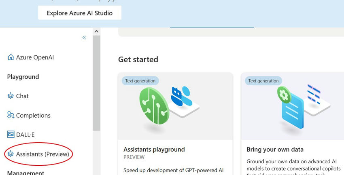Open the Azure OpenAI home icon
344x175 pixels.
pyautogui.click(x=11, y=57)
